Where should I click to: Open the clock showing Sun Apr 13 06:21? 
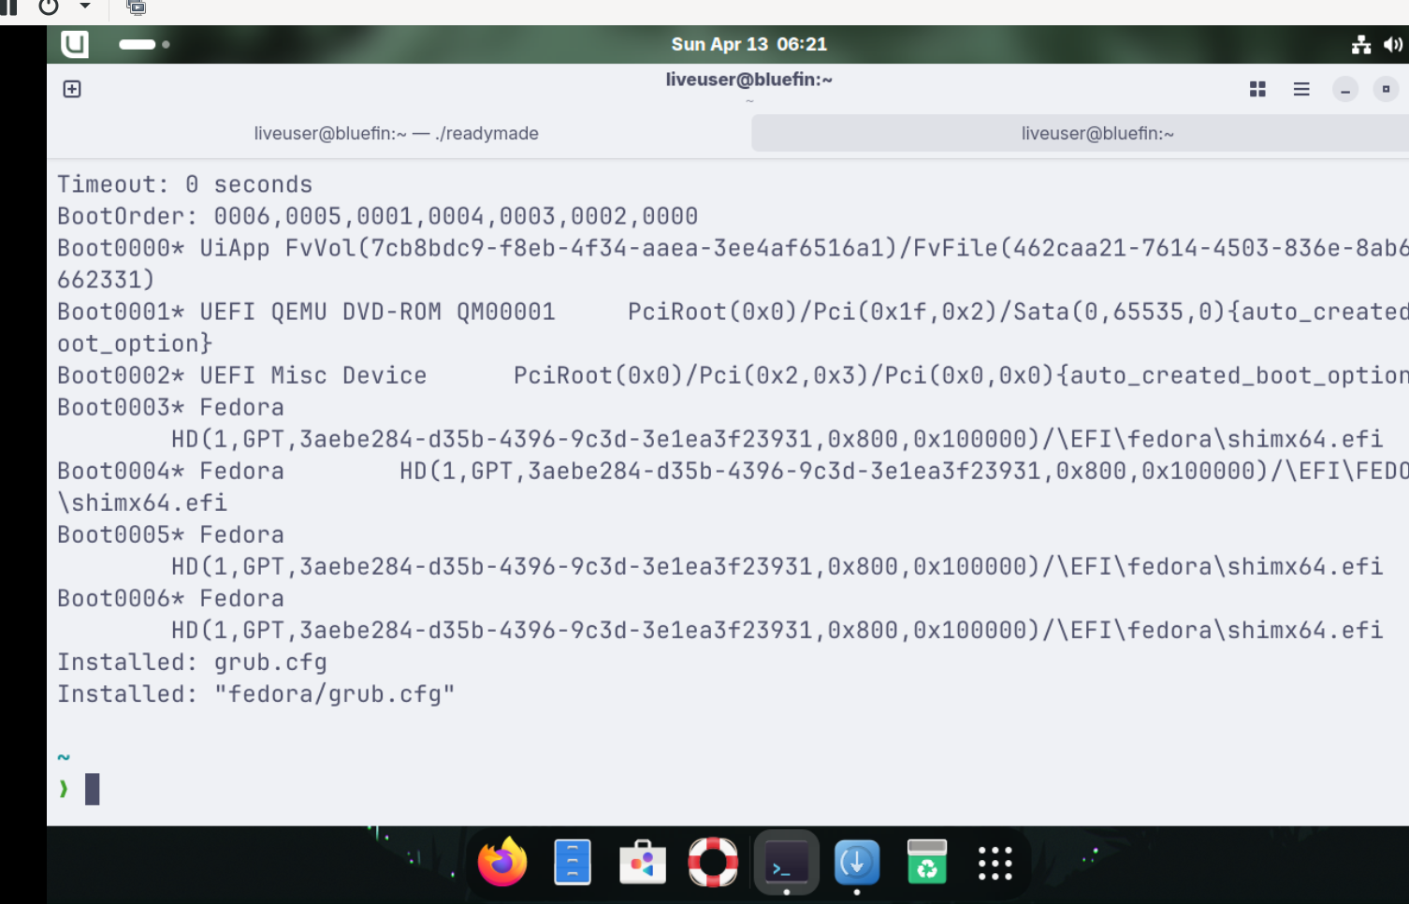(x=748, y=44)
